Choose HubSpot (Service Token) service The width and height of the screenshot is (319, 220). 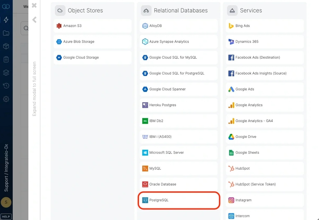265,184
